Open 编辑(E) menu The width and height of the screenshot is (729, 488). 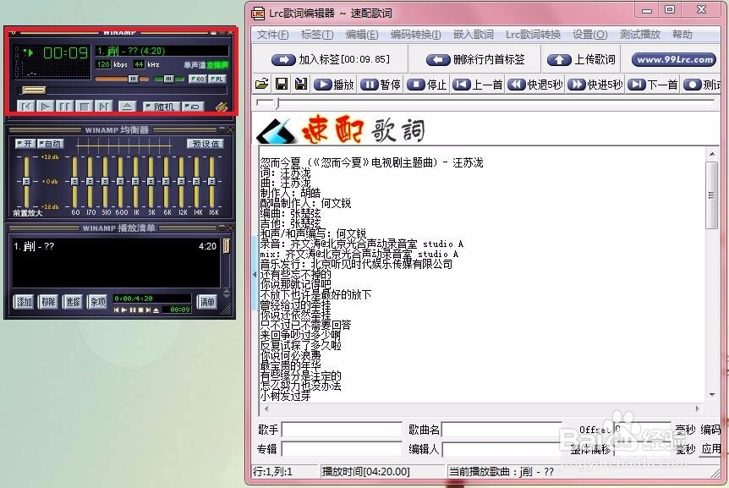click(x=362, y=35)
